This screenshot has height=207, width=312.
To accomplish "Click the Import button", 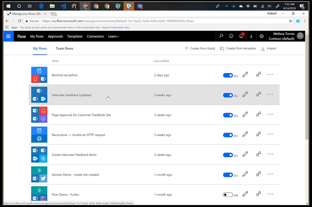I will 269,48.
